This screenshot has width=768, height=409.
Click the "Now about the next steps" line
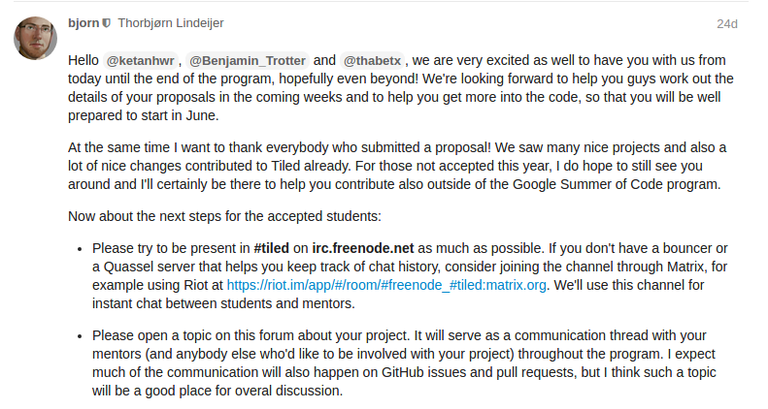[x=224, y=216]
